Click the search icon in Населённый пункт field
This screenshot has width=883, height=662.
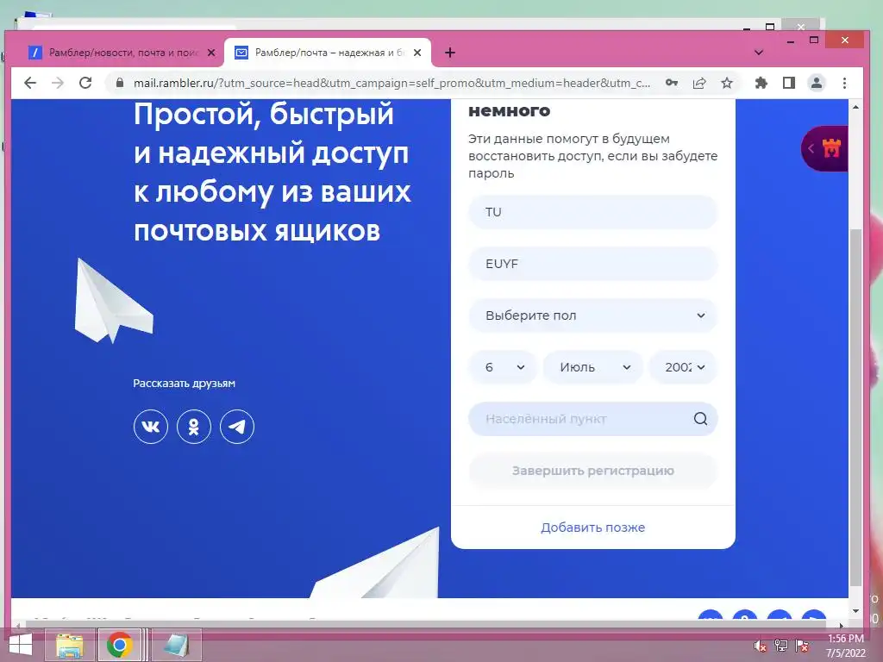pos(700,419)
